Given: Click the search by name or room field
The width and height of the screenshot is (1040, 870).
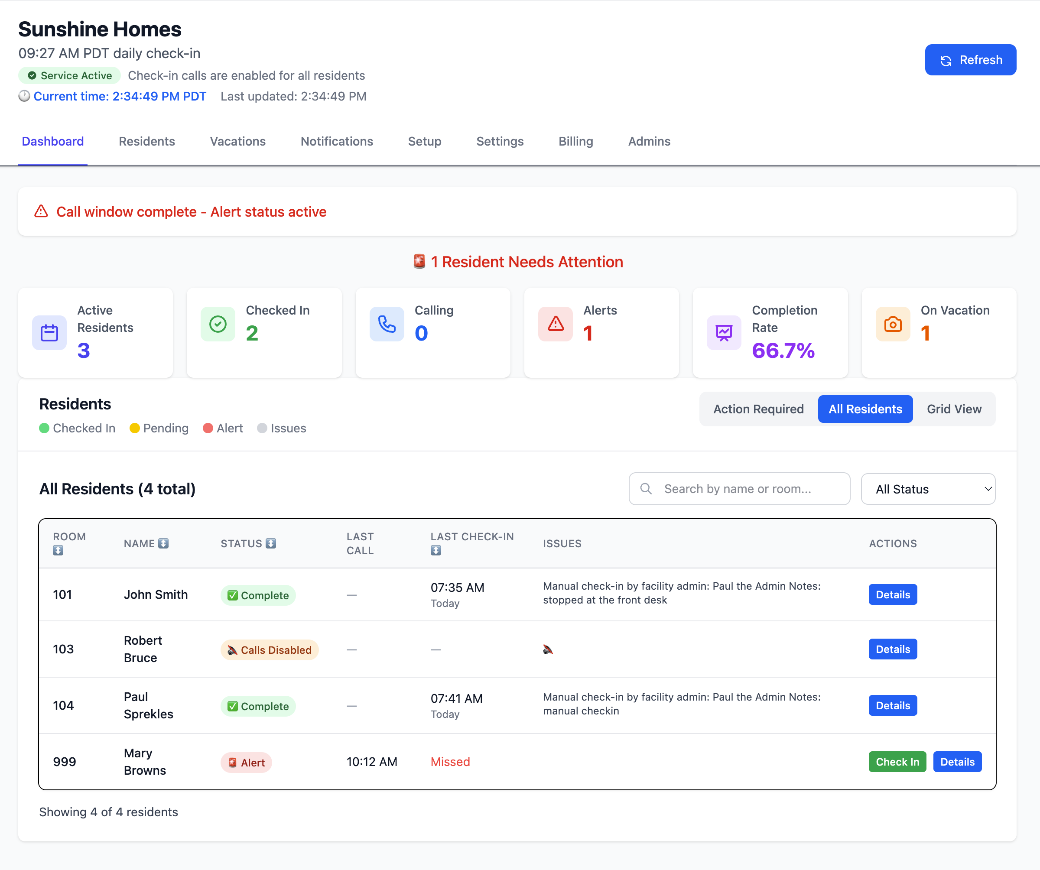Looking at the screenshot, I should click(x=739, y=489).
